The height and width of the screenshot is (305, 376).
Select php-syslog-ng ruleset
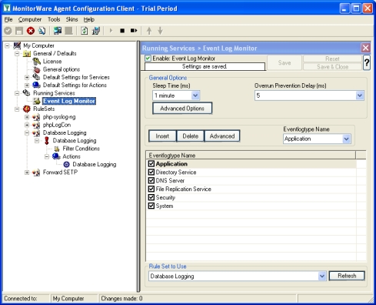pos(59,117)
